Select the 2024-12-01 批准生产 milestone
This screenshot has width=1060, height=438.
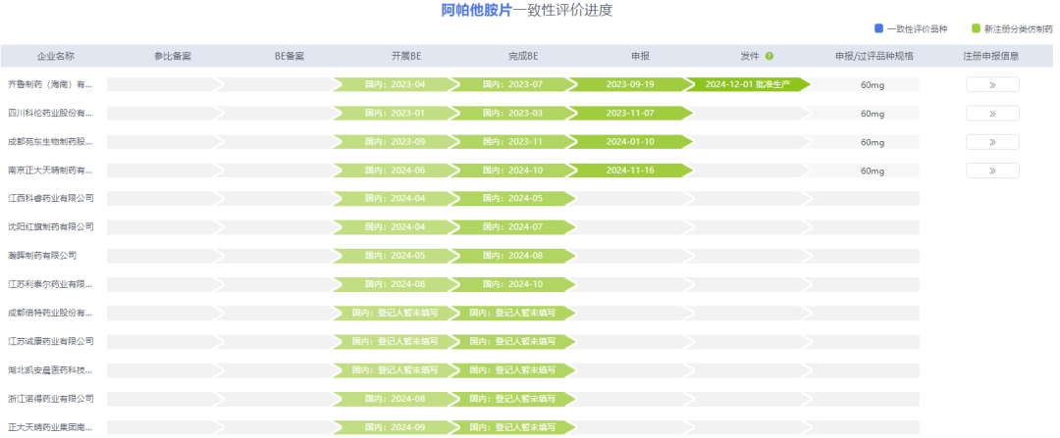[748, 84]
